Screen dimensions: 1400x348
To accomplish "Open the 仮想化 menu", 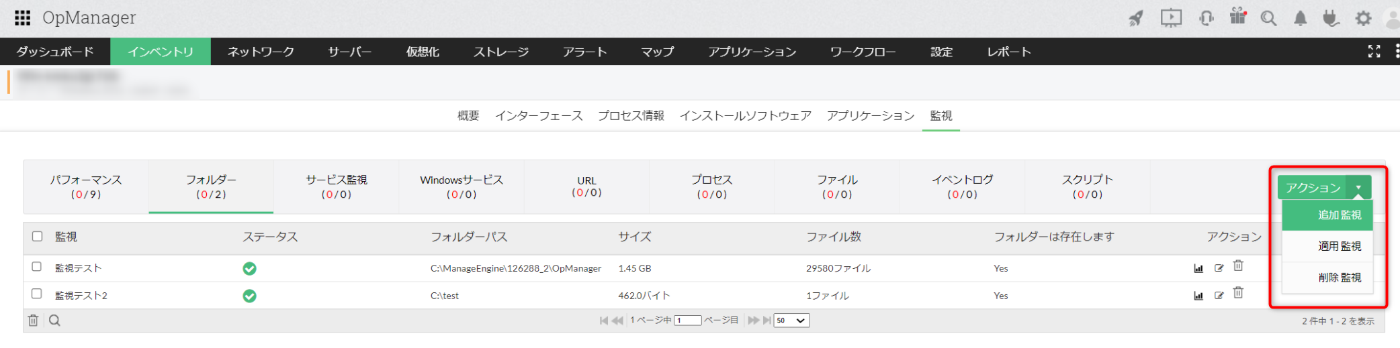I will coord(423,52).
